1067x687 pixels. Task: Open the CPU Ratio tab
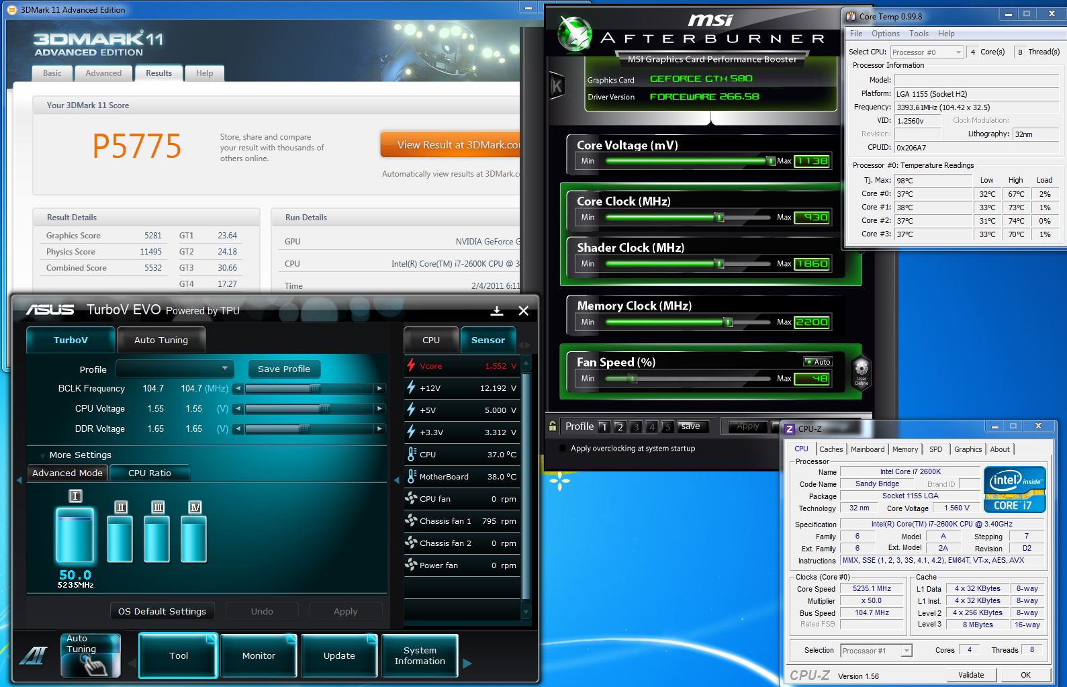click(x=150, y=473)
